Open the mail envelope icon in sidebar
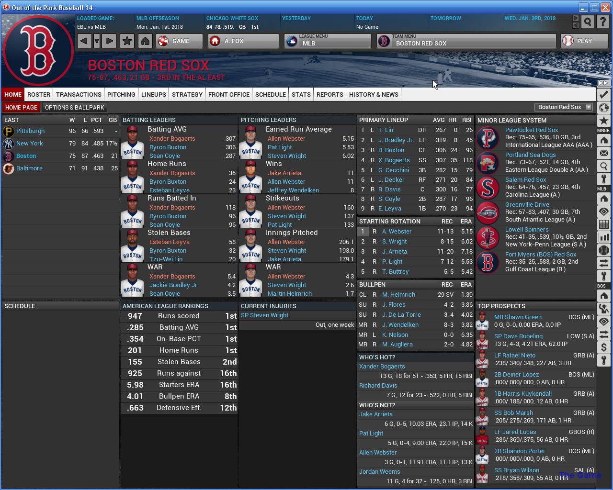613x490 pixels. [603, 153]
